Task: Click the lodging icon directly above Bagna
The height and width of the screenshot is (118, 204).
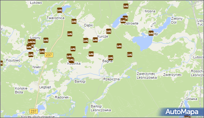Action: (x=111, y=58)
